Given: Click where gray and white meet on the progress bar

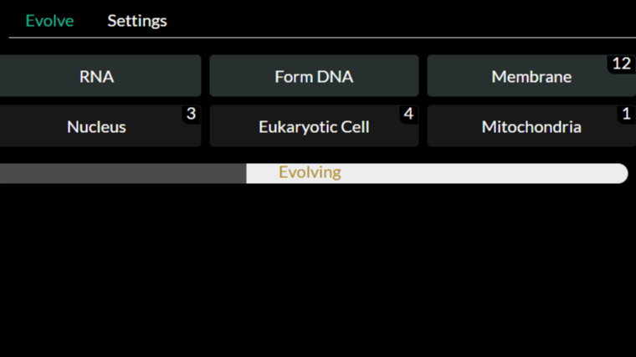Looking at the screenshot, I should pyautogui.click(x=246, y=173).
